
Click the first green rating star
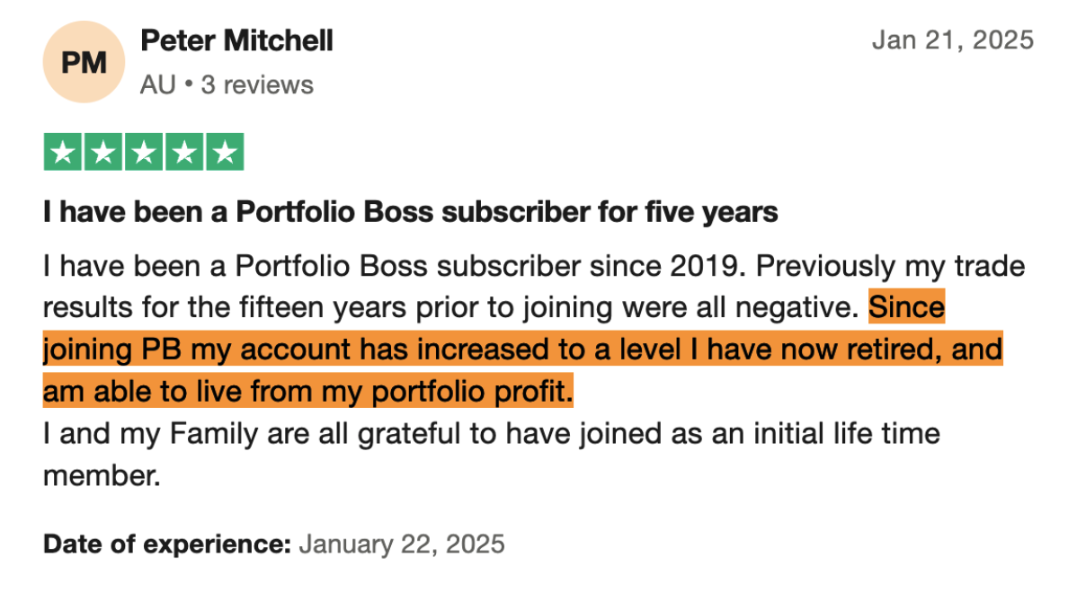63,152
